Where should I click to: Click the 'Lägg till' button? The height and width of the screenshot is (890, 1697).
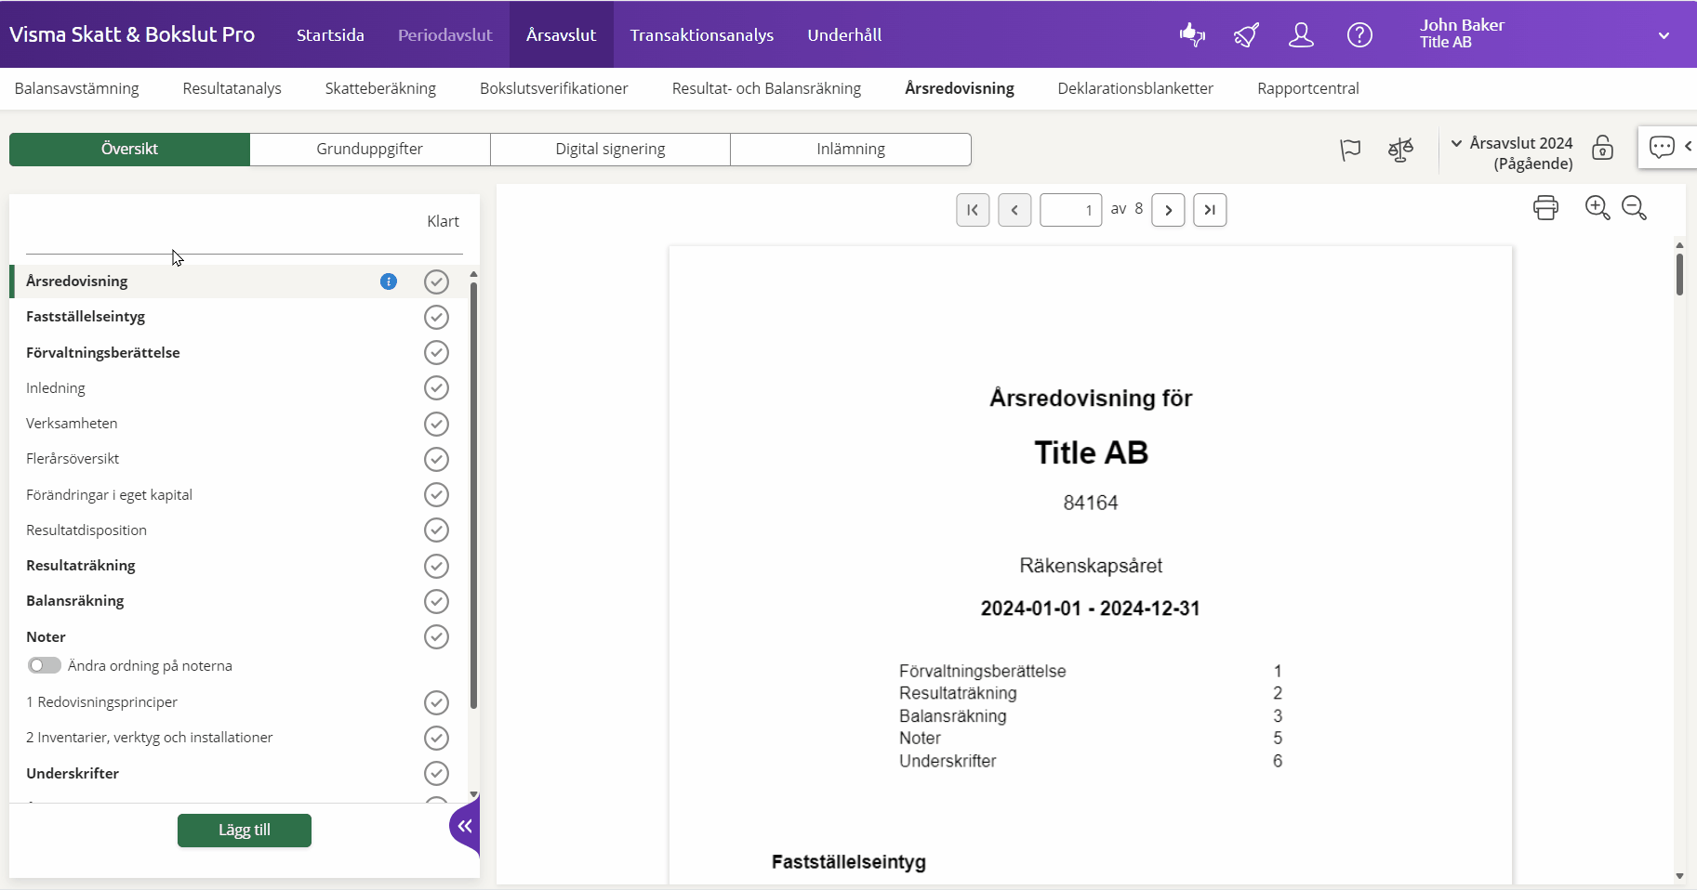click(244, 830)
